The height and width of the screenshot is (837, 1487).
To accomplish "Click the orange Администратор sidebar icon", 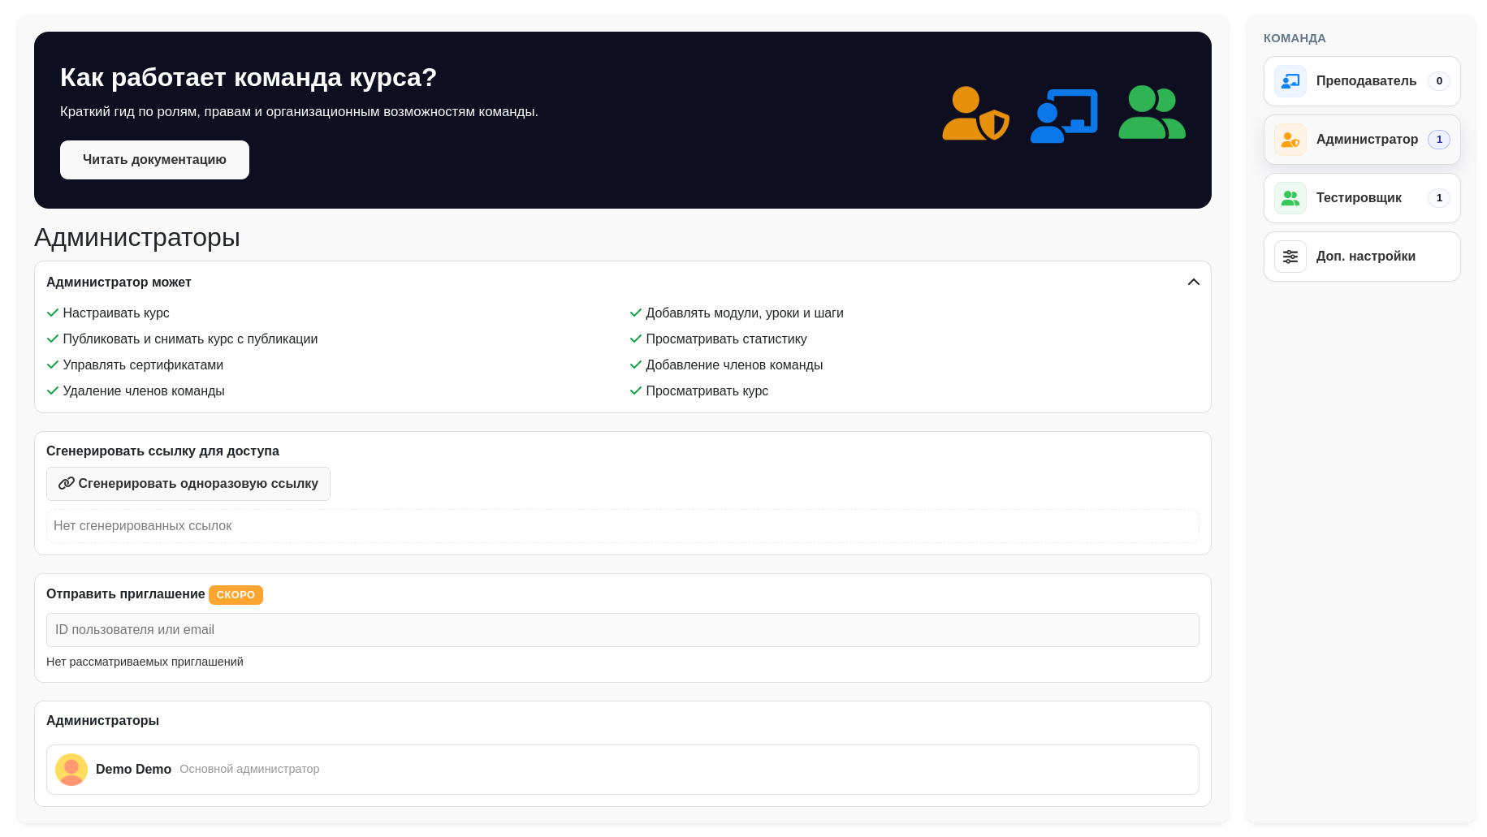I will click(1290, 140).
